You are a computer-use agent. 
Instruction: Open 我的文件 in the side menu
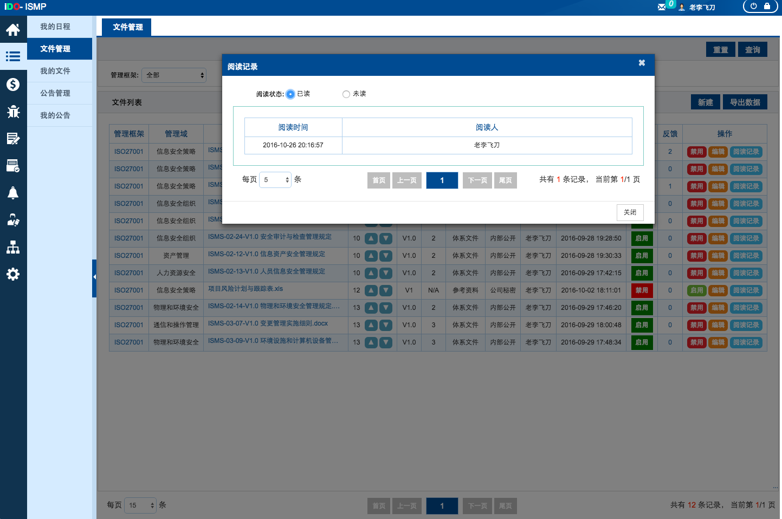55,71
